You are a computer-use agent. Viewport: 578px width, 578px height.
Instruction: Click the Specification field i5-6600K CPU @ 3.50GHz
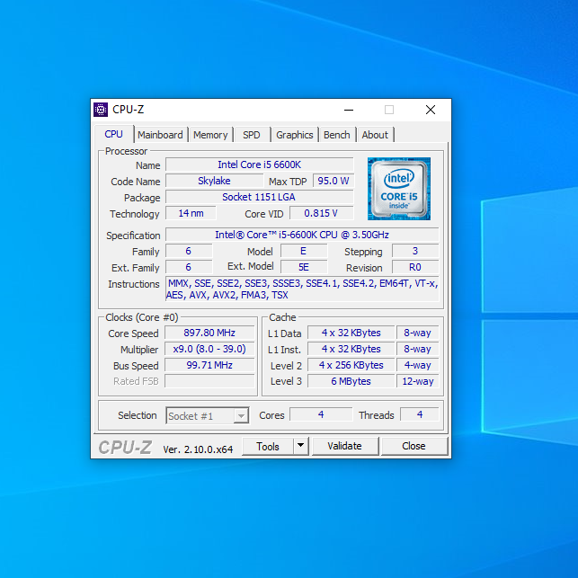pos(302,235)
